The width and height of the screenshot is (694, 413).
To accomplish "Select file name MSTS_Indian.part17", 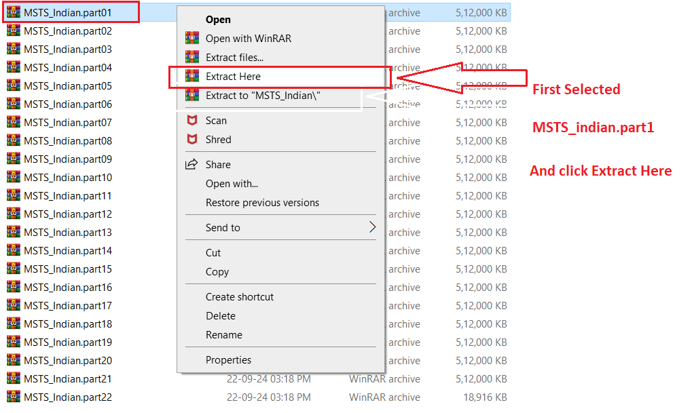I will point(68,306).
